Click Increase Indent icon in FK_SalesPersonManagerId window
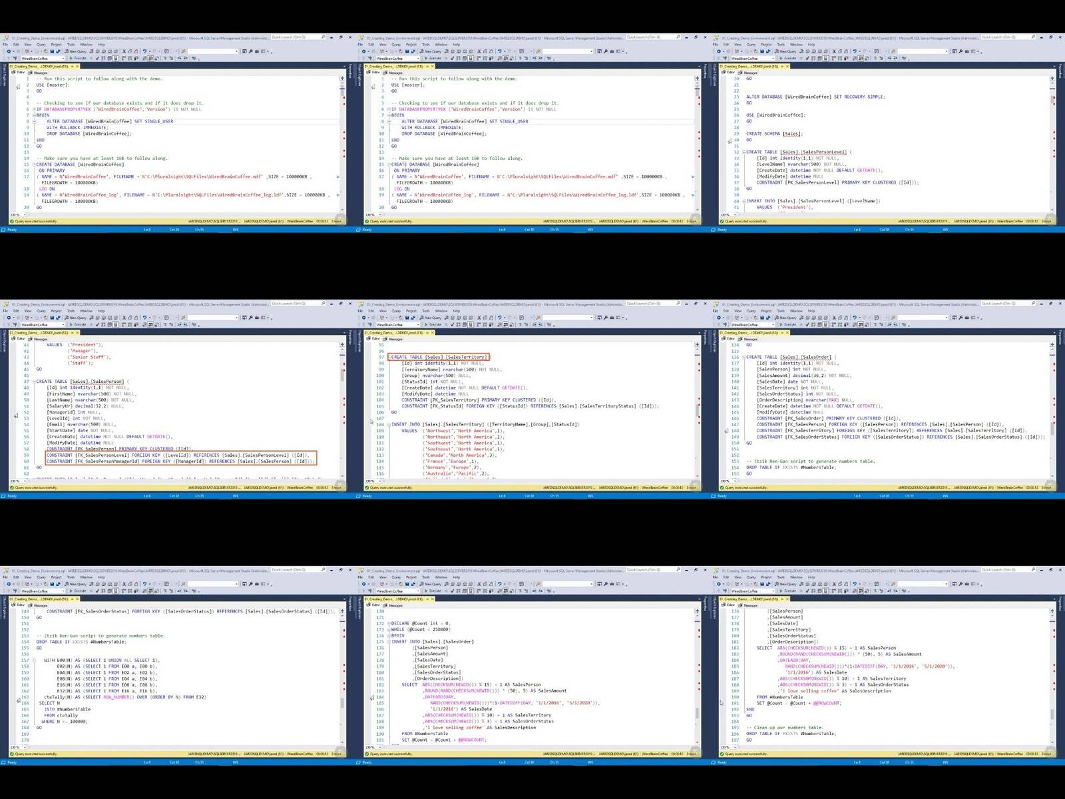Image resolution: width=1065 pixels, height=799 pixels. (186, 324)
